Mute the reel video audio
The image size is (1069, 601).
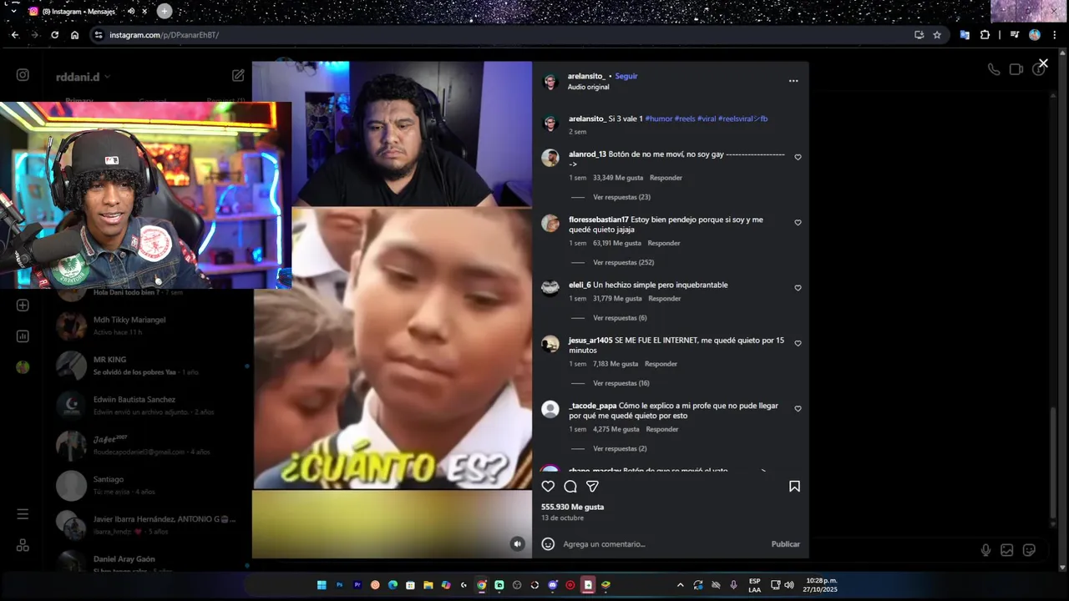[x=518, y=544]
